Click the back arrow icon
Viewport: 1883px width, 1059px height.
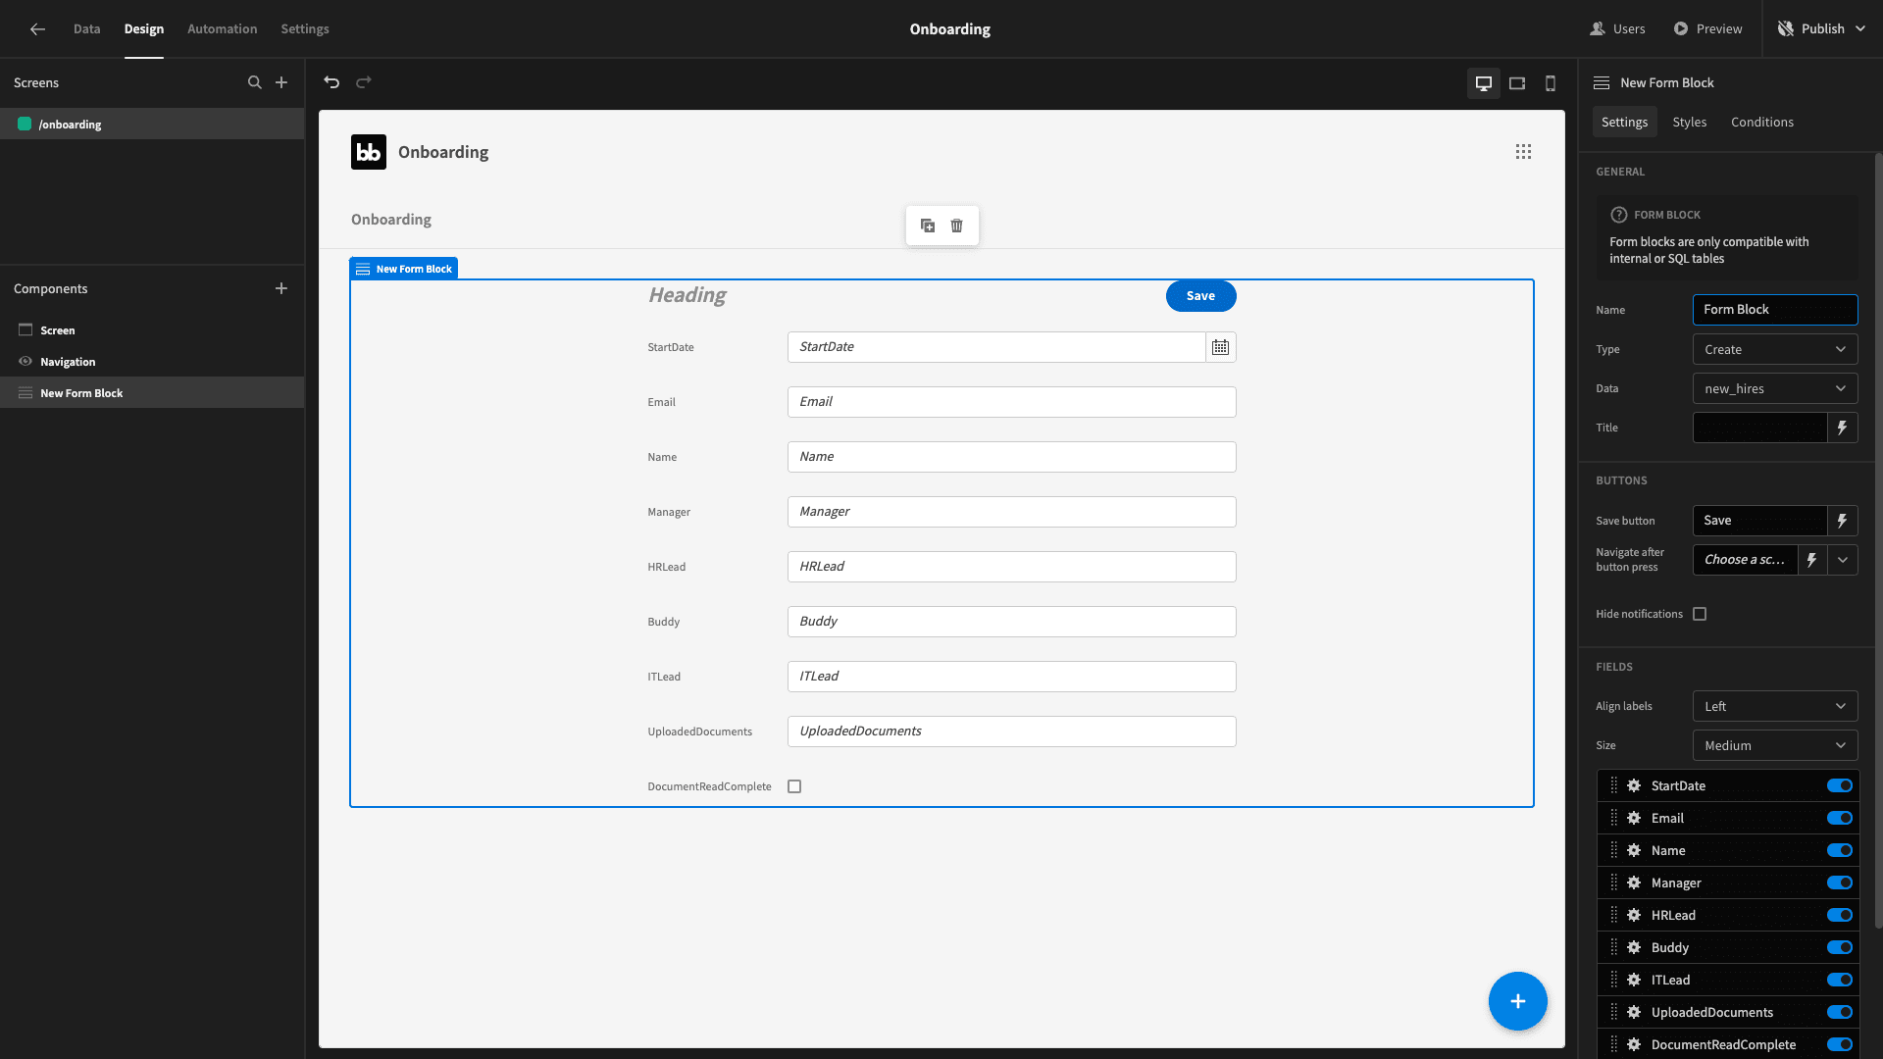[37, 29]
